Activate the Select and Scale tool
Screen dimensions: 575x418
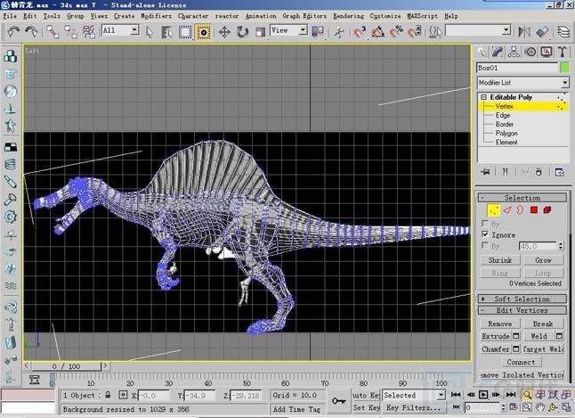tap(260, 32)
